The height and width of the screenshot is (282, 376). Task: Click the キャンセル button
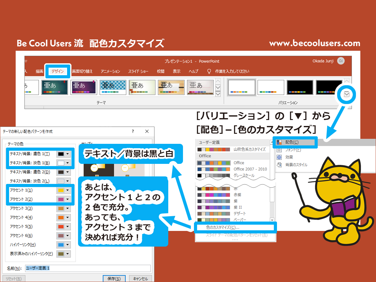point(140,279)
